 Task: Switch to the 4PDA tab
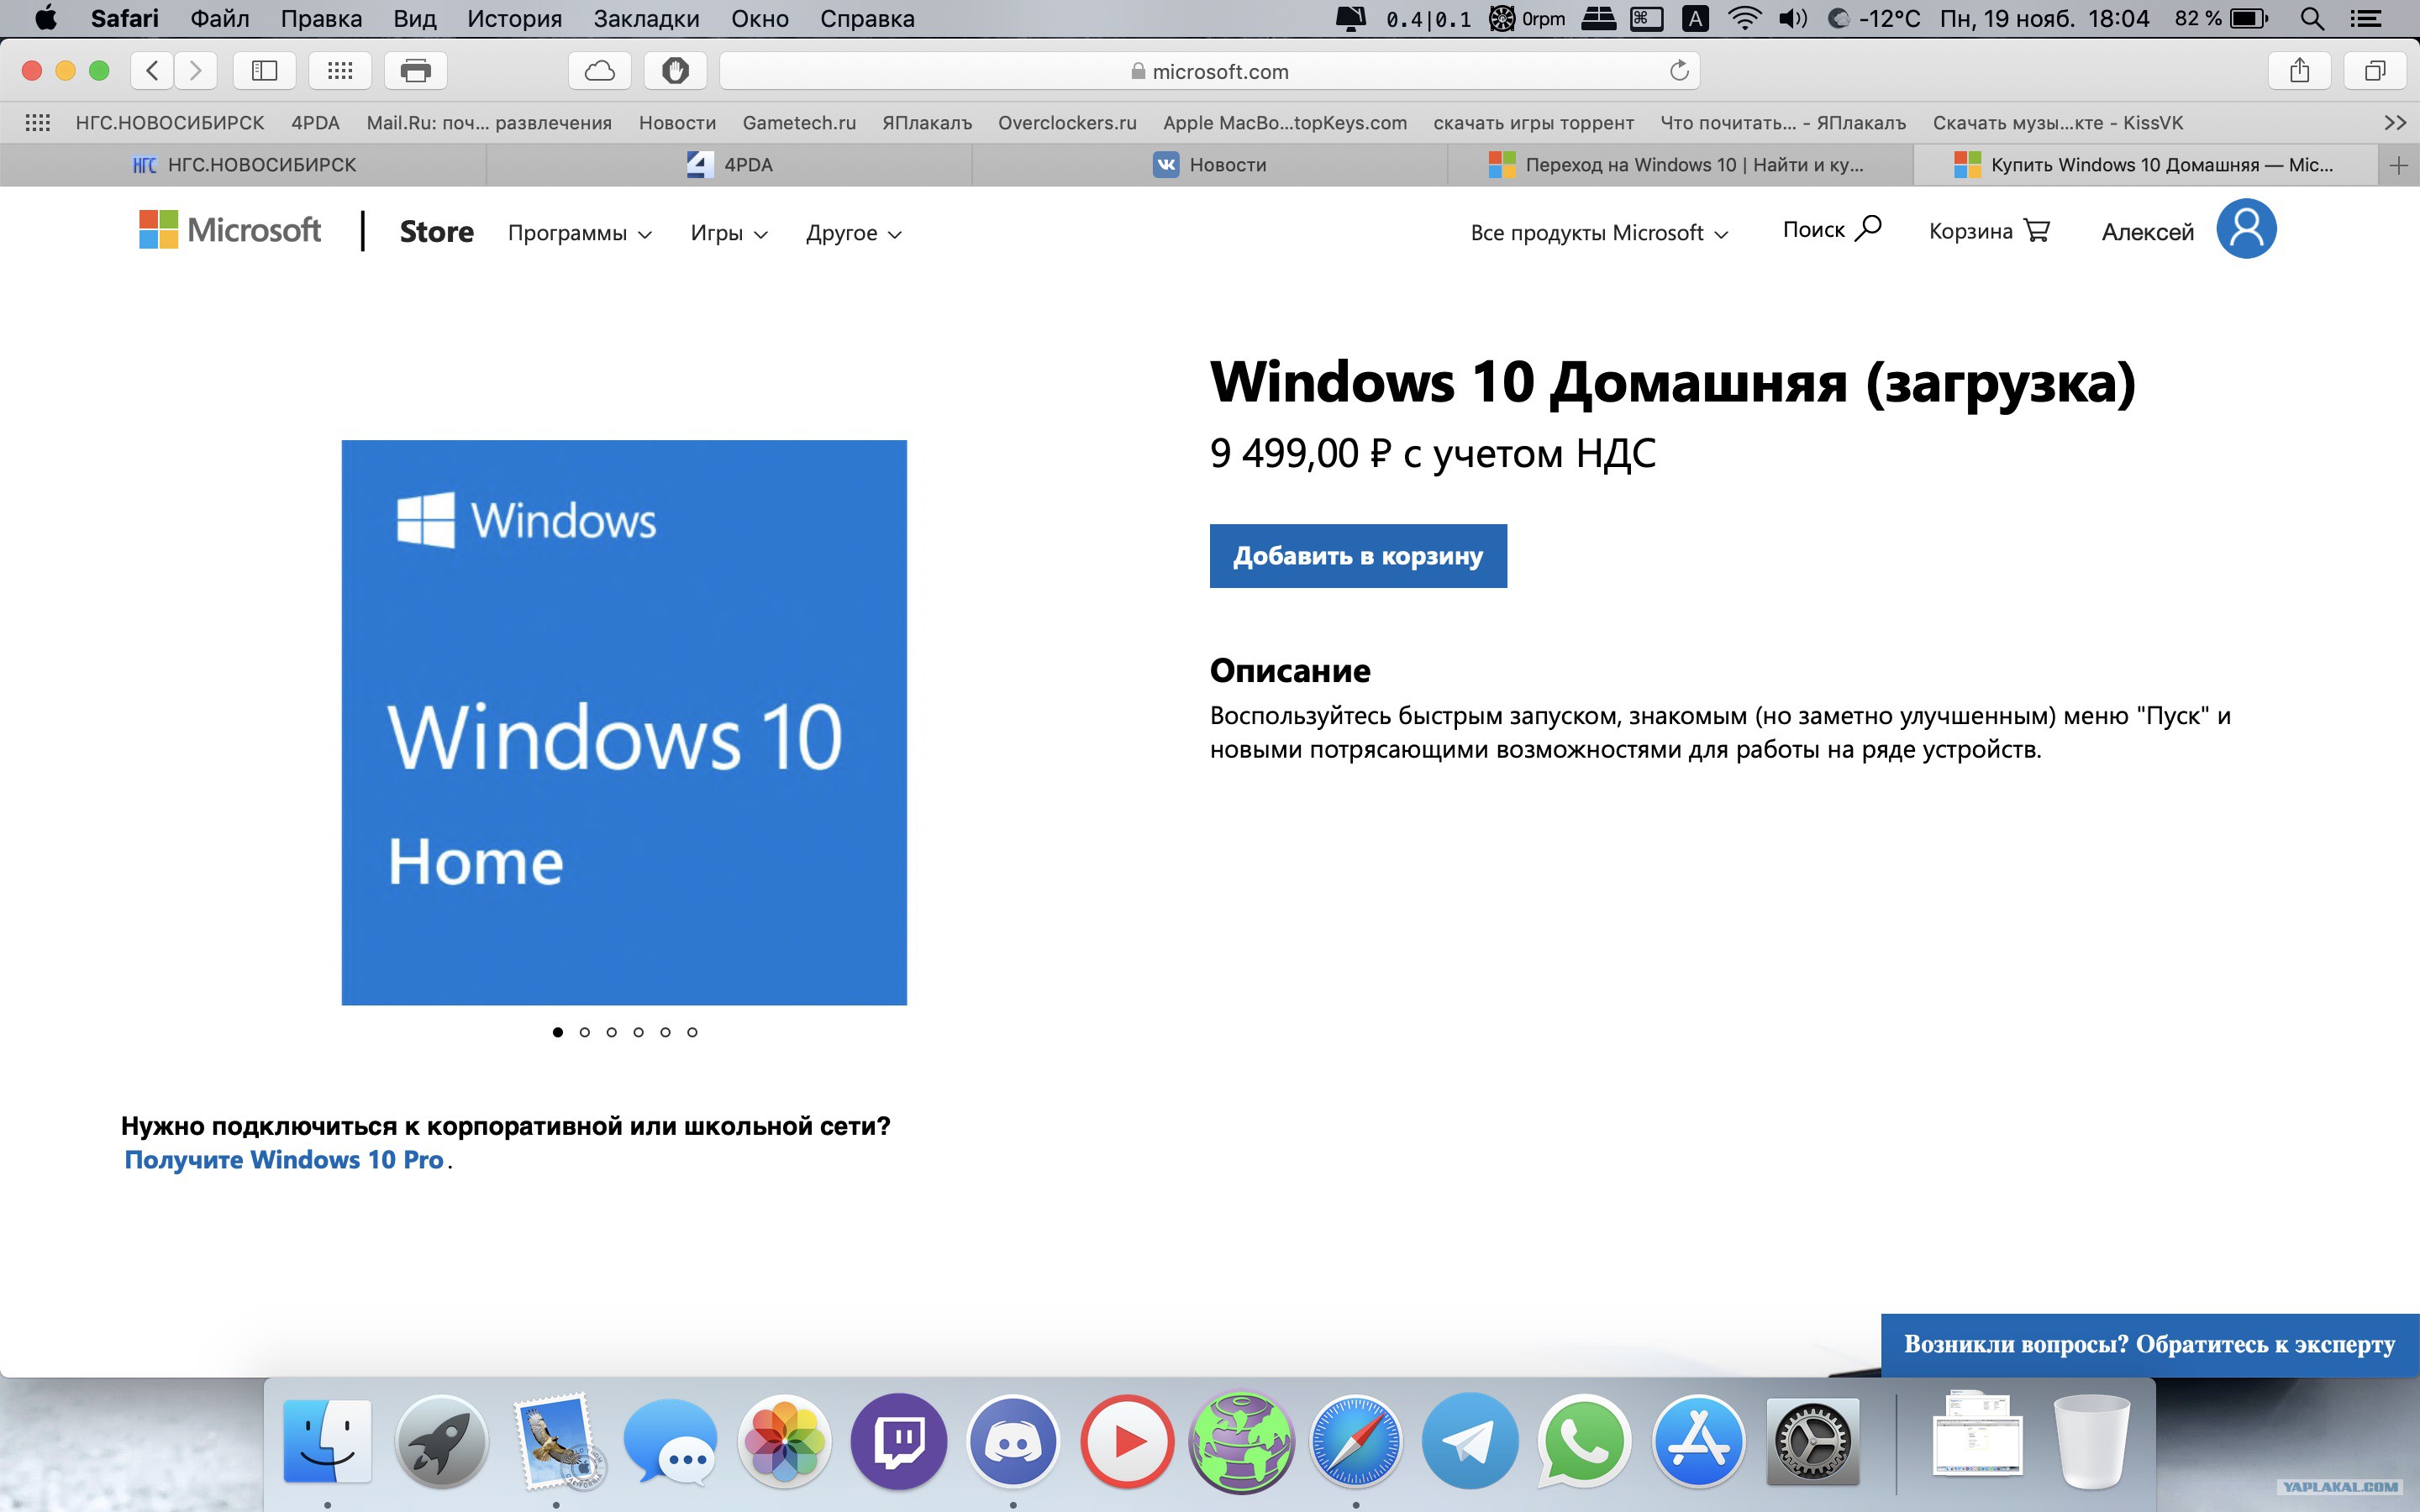click(x=729, y=165)
